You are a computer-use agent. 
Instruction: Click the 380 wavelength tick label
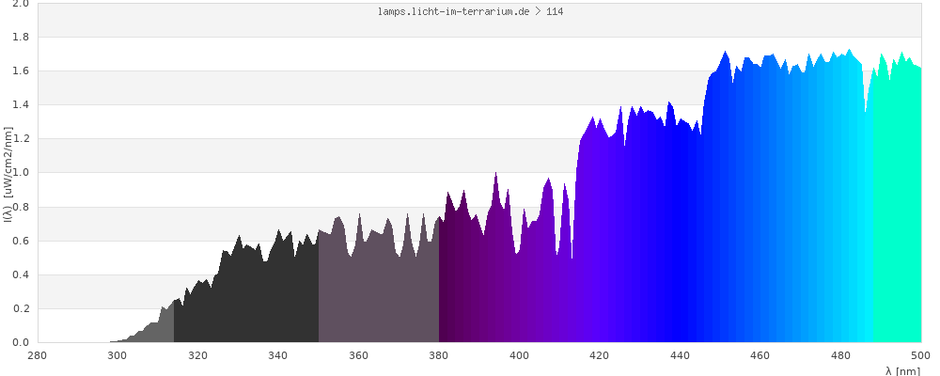(x=439, y=355)
